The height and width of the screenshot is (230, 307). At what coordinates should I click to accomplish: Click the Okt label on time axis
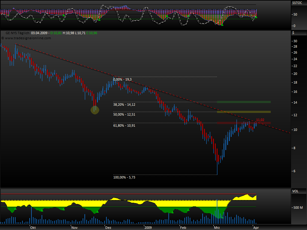33,228
